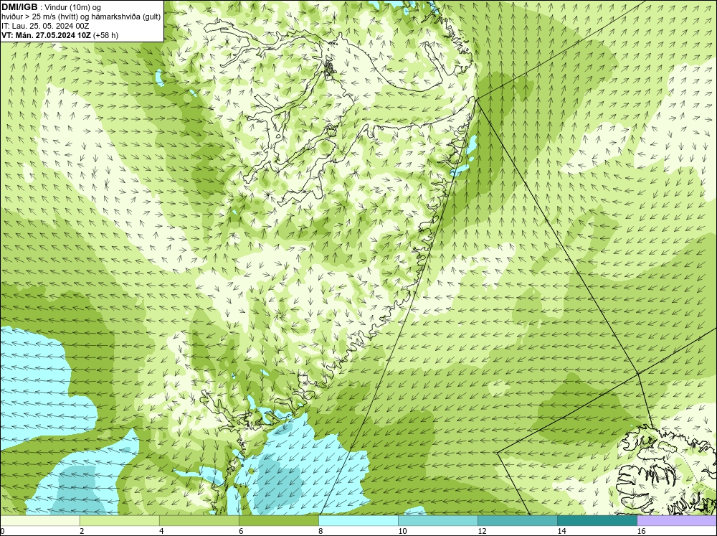Click the darker green 6–8 m/s legend swatch

278,520
